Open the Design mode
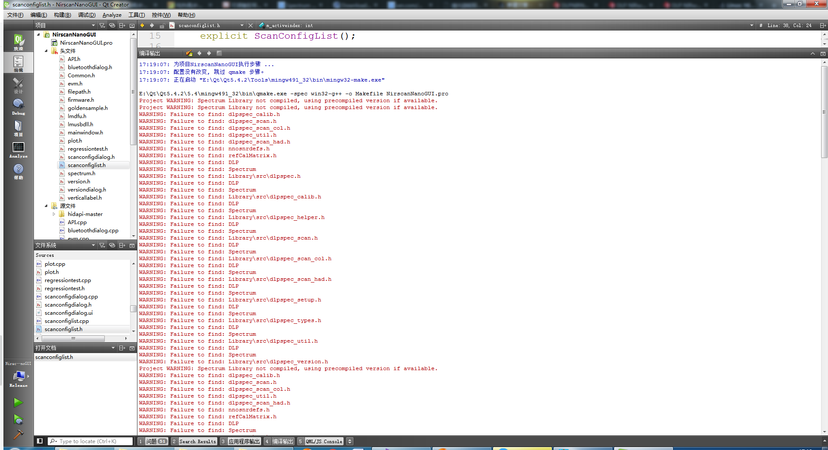This screenshot has width=828, height=450. pos(18,85)
